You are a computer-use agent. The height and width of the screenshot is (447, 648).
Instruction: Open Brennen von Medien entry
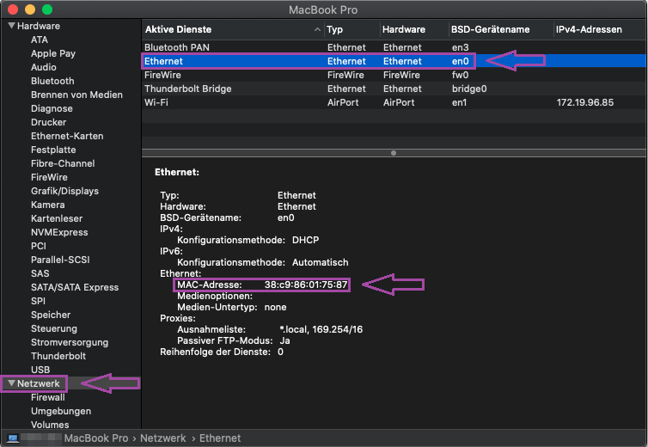coord(76,95)
